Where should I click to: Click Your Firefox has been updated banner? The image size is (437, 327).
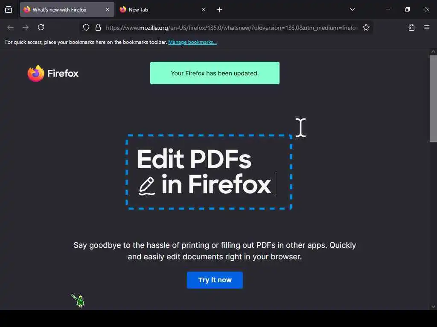pos(215,73)
